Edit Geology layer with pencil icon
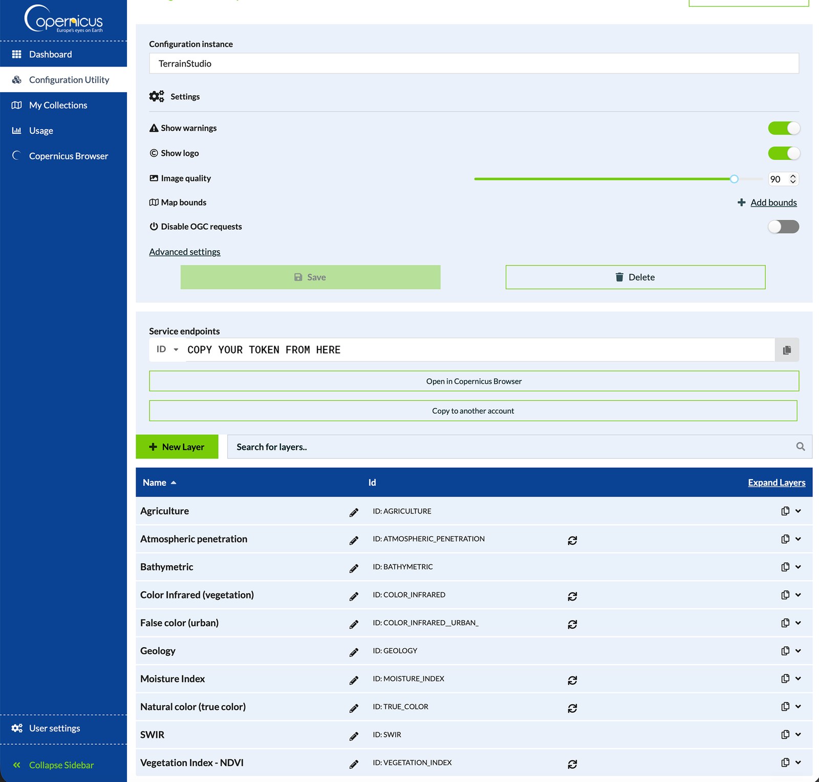 [354, 652]
